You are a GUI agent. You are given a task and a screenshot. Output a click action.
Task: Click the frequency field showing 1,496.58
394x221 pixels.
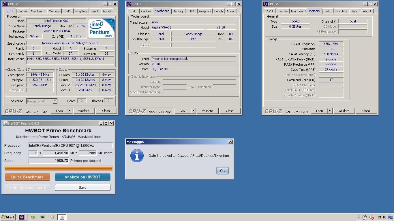56,153
